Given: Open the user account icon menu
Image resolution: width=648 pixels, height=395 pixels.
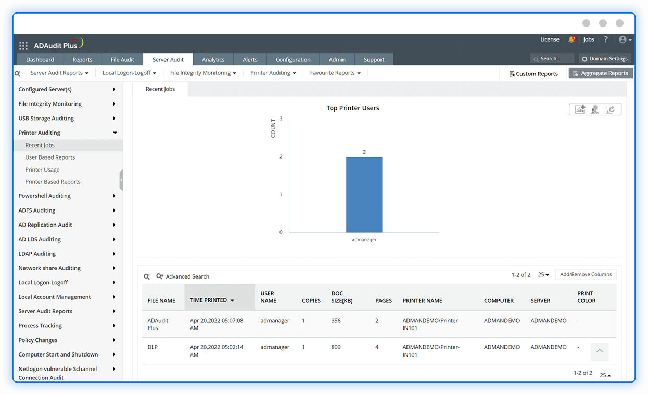Looking at the screenshot, I should tap(624, 39).
